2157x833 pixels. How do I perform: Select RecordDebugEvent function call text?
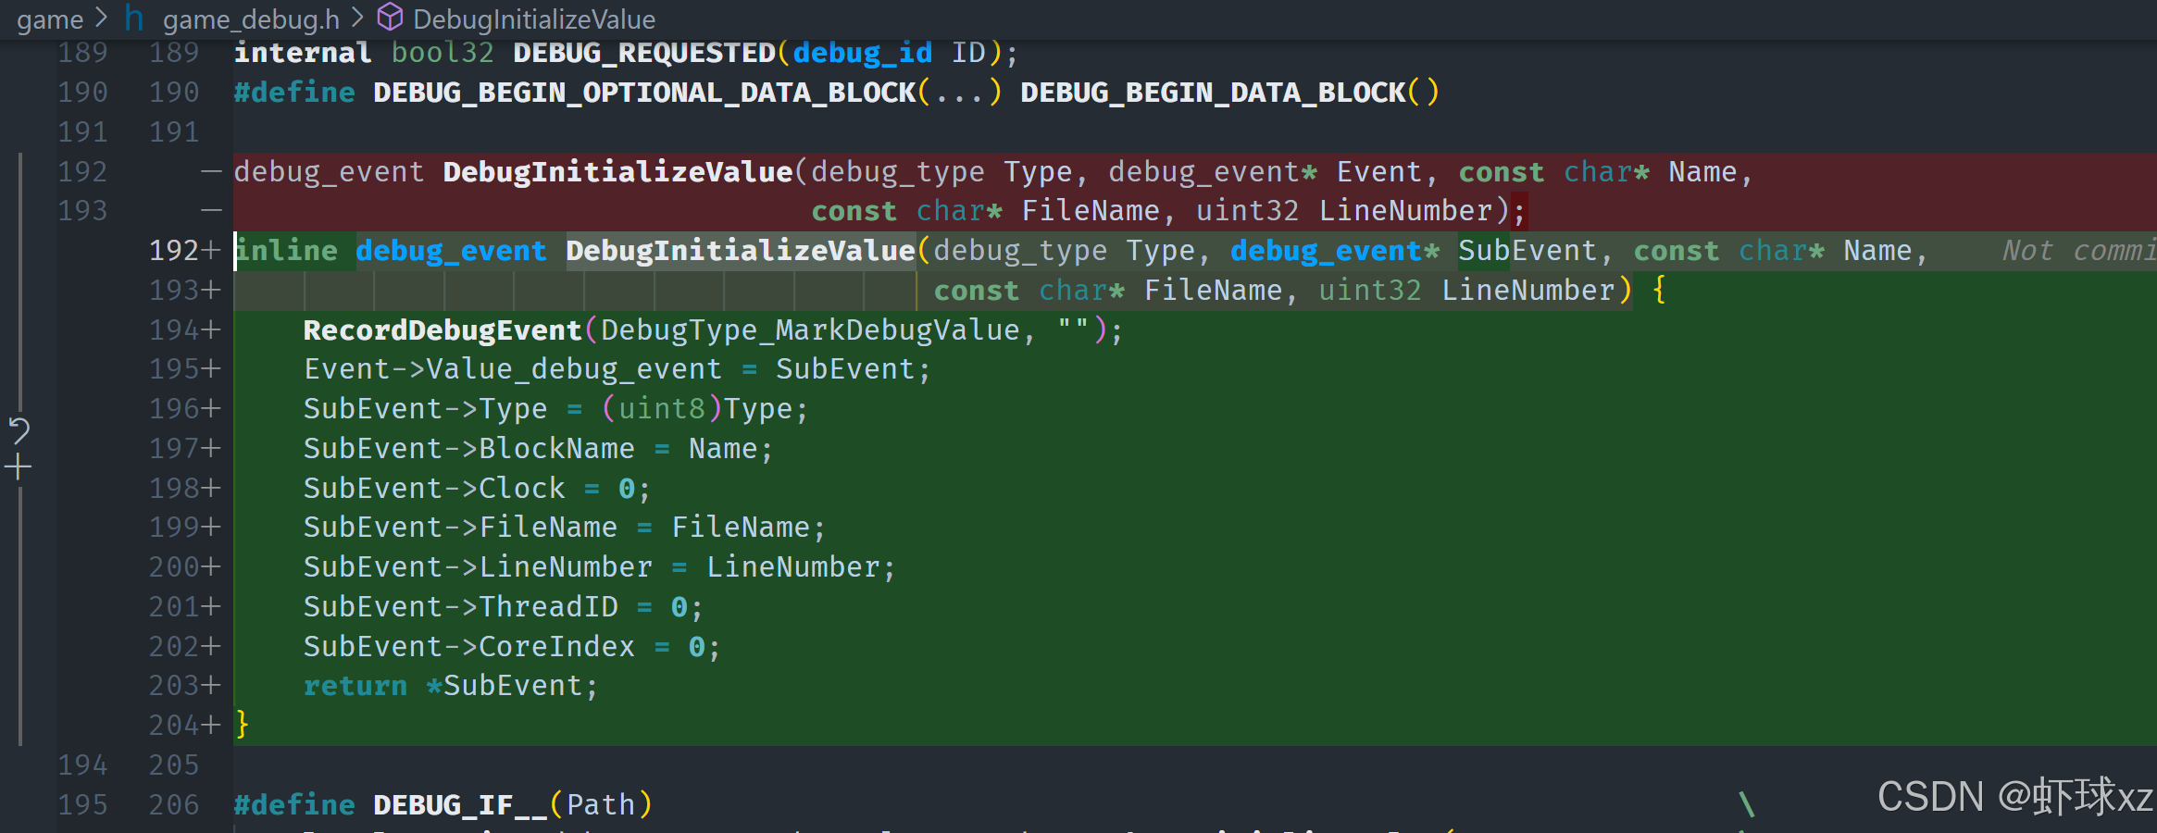(x=443, y=330)
